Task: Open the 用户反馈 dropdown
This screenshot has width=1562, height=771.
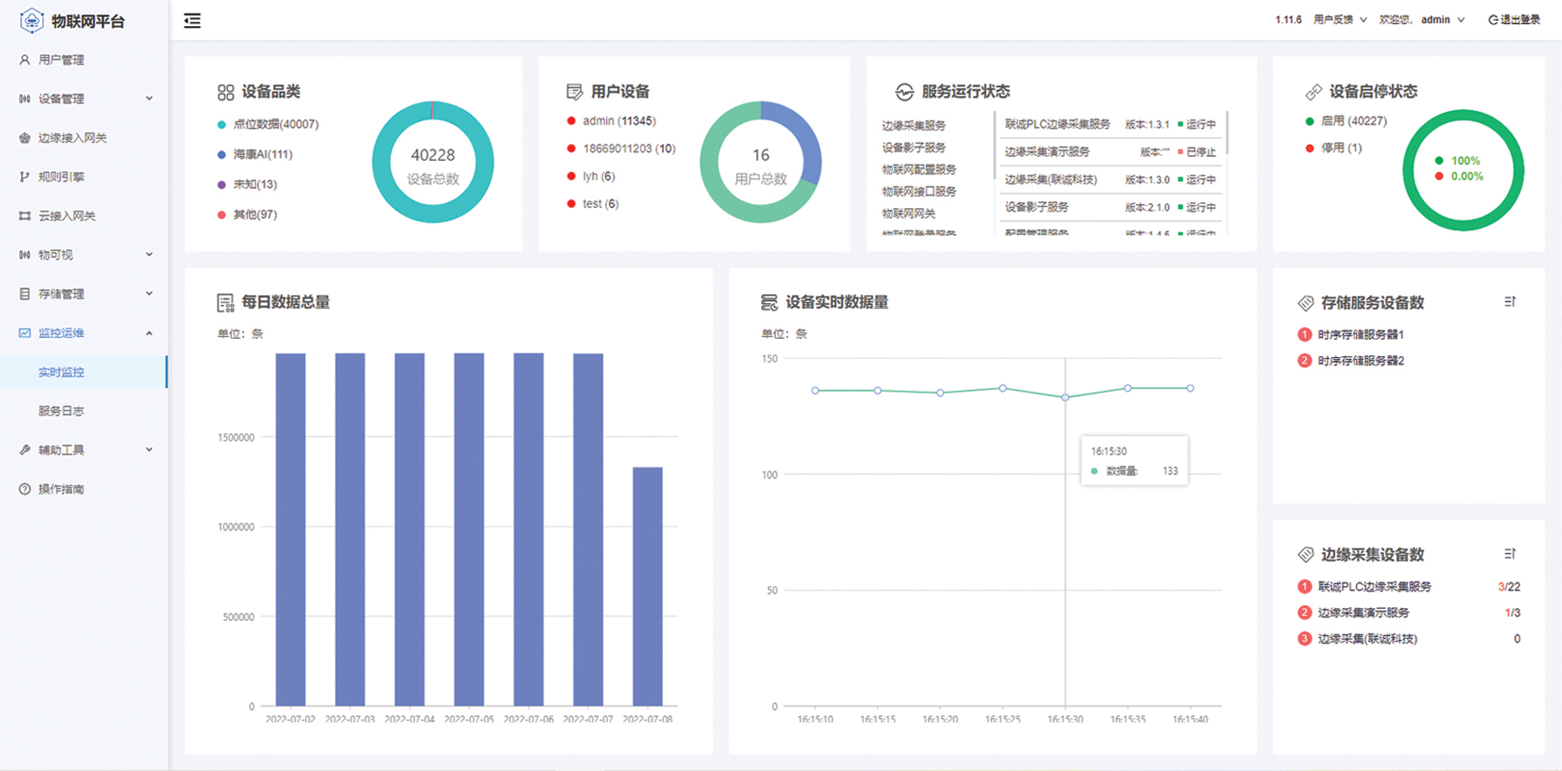Action: click(1339, 20)
